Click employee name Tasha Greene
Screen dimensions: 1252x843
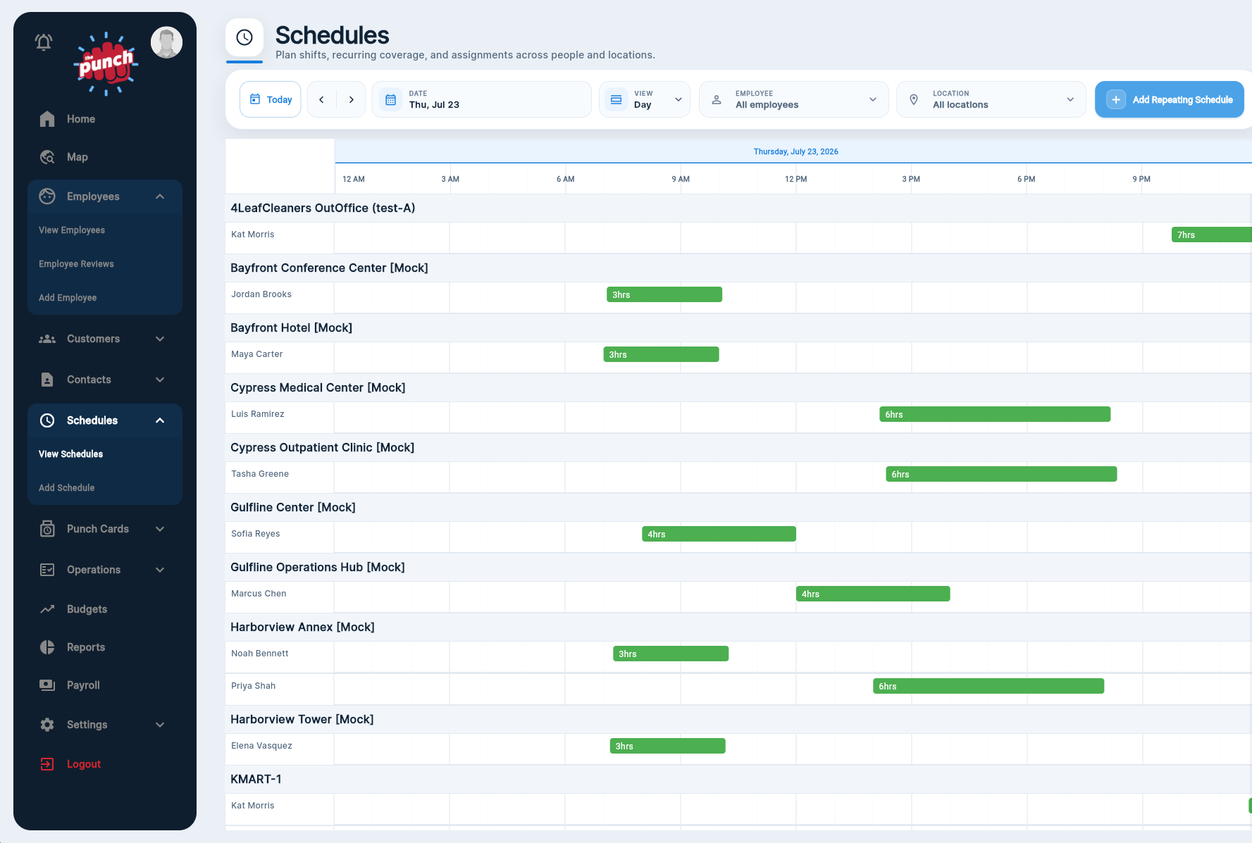click(x=260, y=474)
